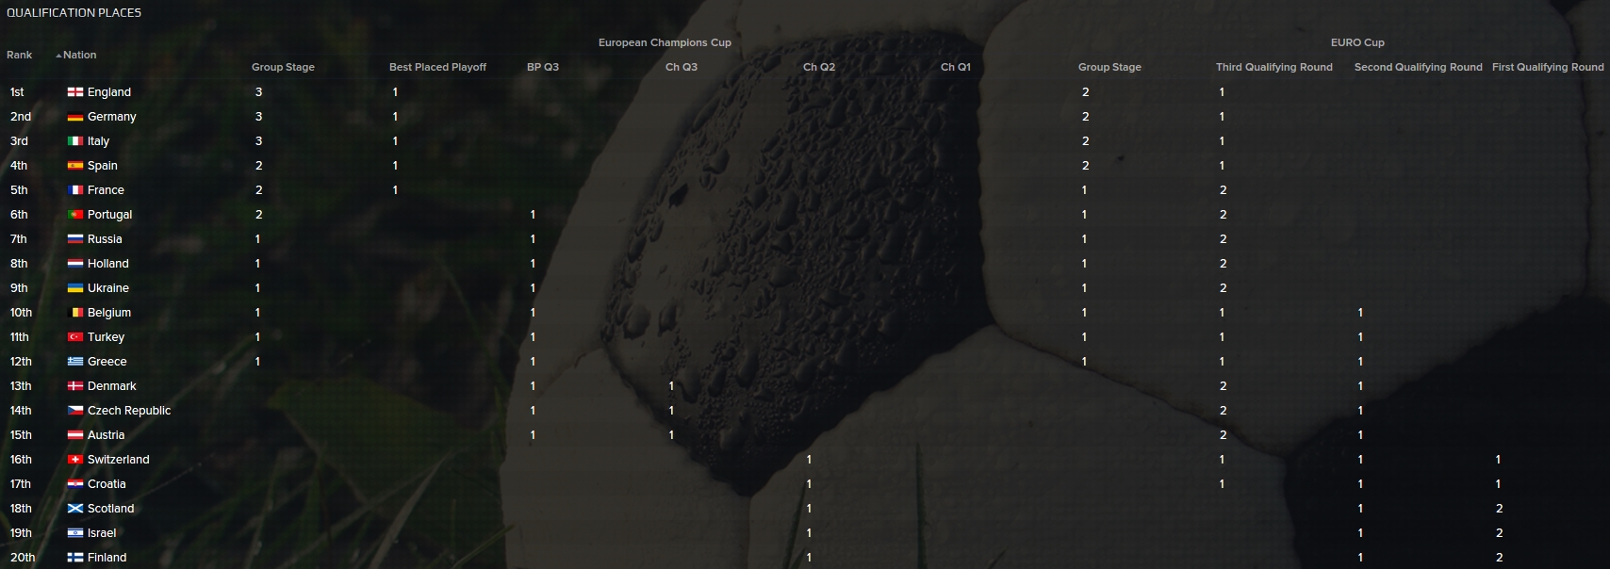Viewport: 1610px width, 569px height.
Task: Click England's flag icon
Action: coord(75,92)
